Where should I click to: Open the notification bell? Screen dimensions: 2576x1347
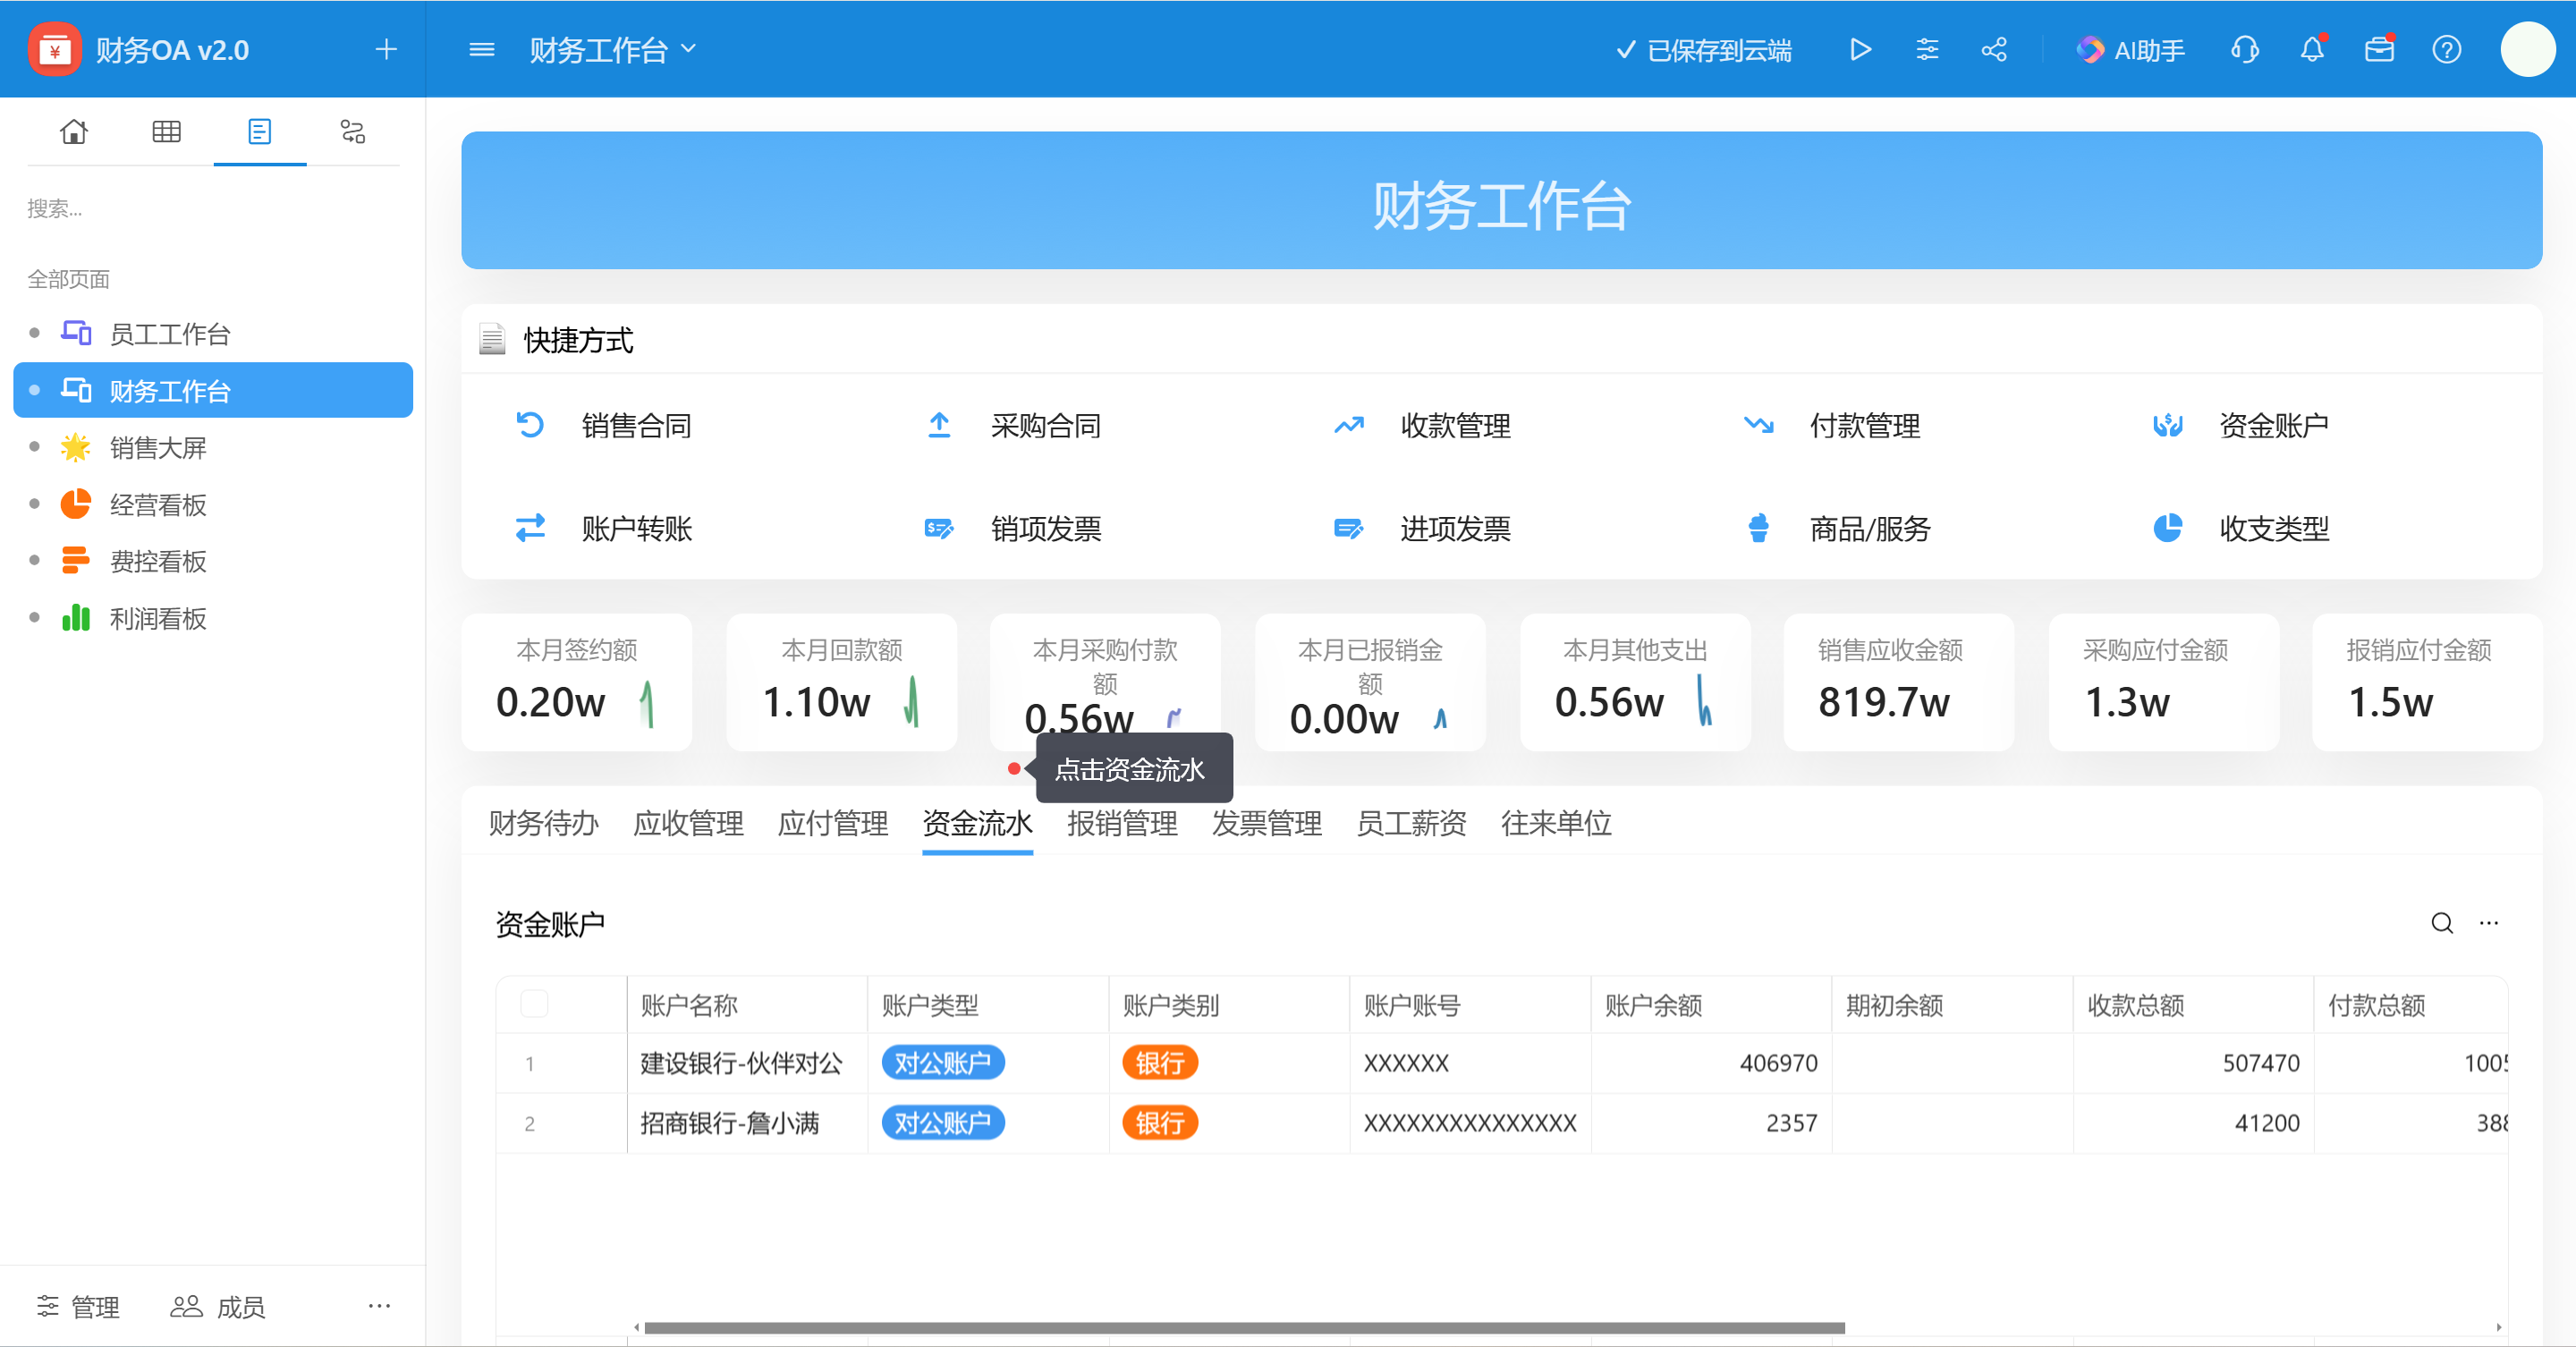(2312, 49)
